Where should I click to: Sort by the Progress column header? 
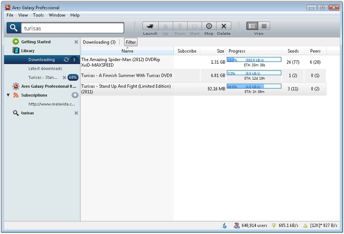coord(254,51)
